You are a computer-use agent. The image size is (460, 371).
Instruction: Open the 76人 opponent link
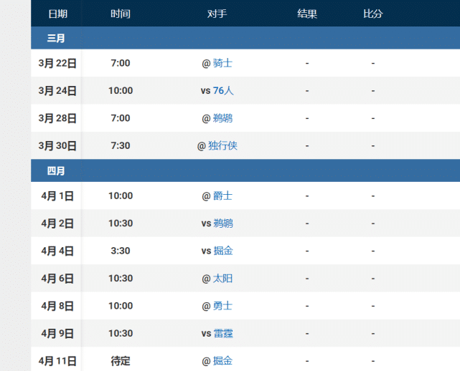click(223, 90)
